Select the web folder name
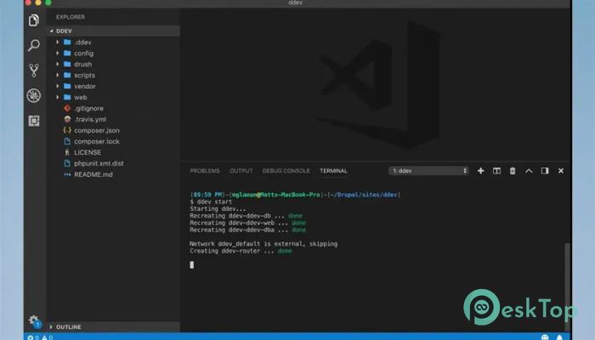The image size is (595, 340). pyautogui.click(x=81, y=97)
